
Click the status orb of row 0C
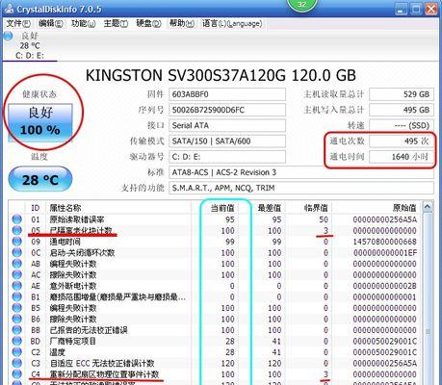tap(16, 252)
